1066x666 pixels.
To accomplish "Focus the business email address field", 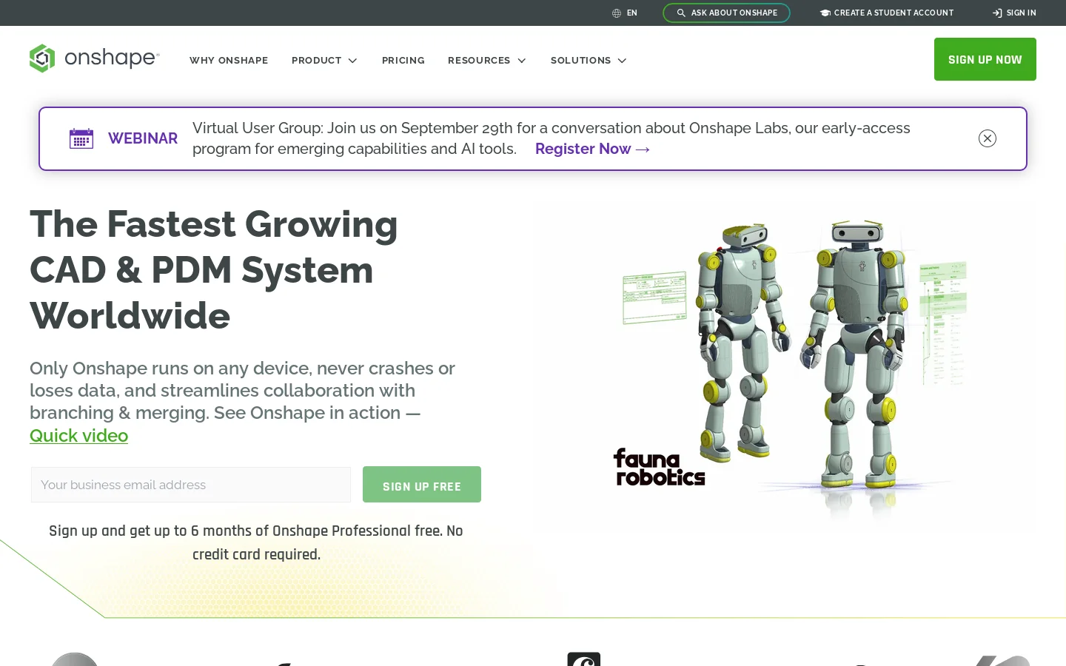I will 191,485.
